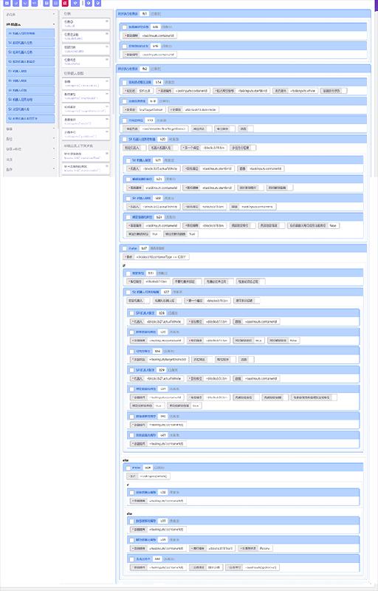Viewport: 378px width, 591px height.
Task: Click the red toolbar icon
Action: (65, 3)
